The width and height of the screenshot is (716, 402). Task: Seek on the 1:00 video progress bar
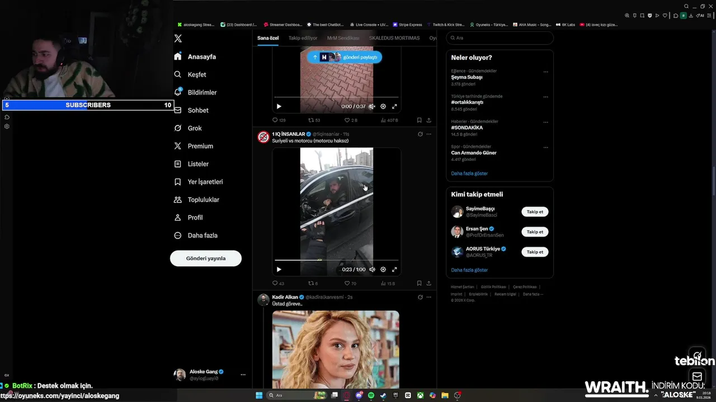tap(337, 260)
